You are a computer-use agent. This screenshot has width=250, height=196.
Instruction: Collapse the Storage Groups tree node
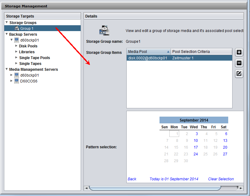(x=7, y=22)
